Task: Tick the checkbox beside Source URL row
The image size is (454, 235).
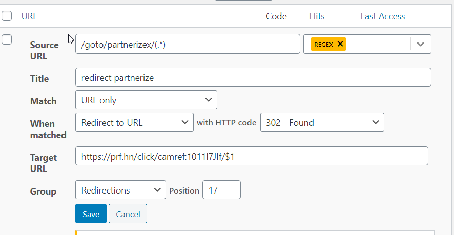Action: coord(7,40)
